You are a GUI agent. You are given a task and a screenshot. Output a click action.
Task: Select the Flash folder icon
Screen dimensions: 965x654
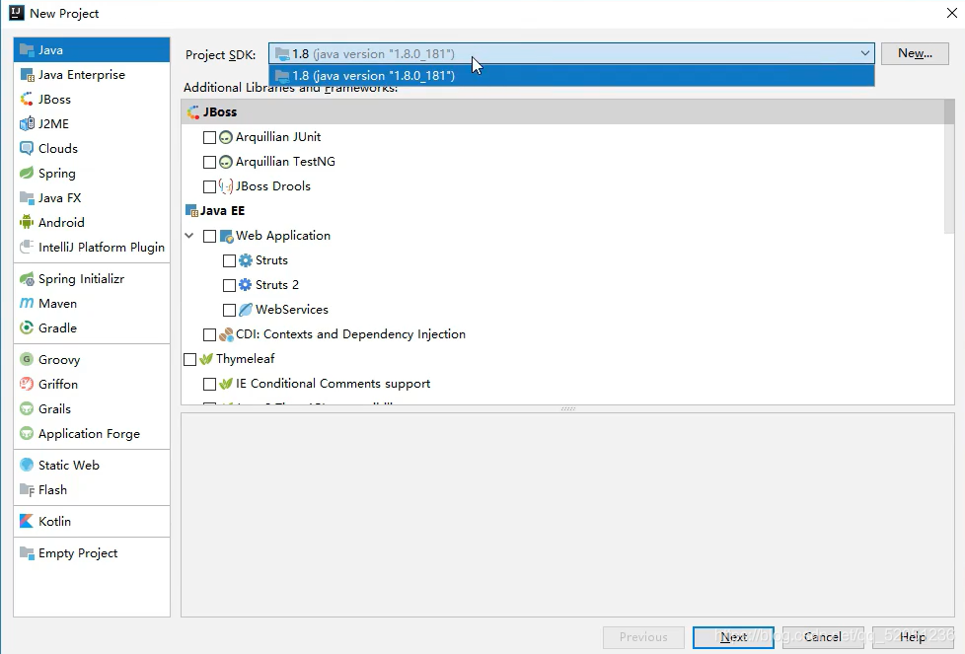click(27, 489)
